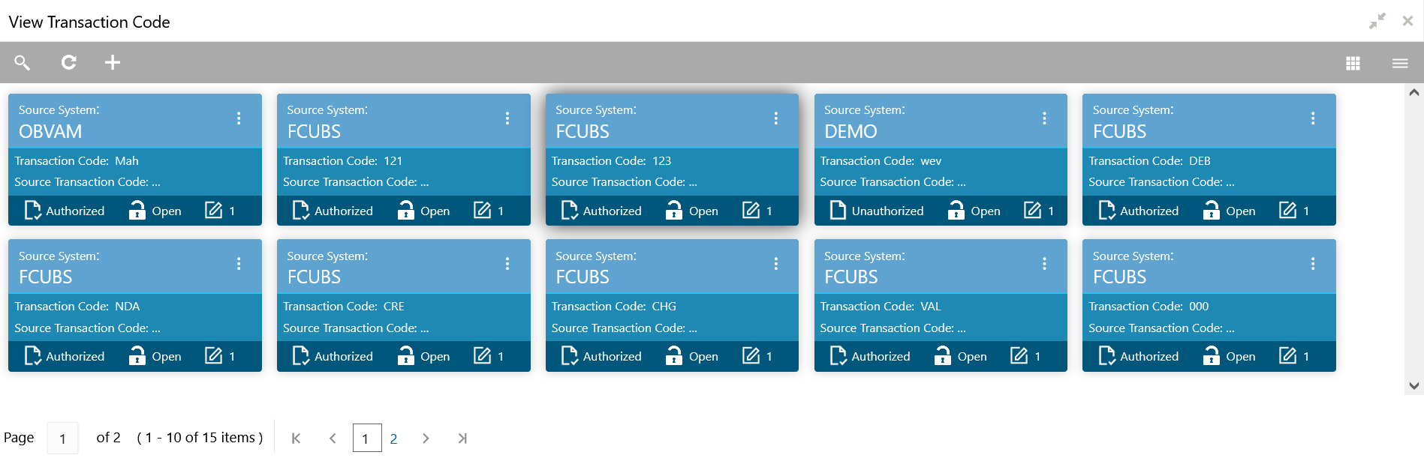Open options menu on 000 card

pos(1313,264)
